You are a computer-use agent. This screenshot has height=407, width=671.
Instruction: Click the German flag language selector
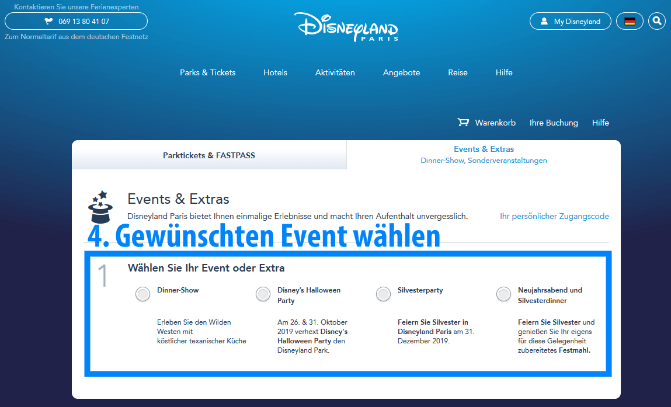pos(630,21)
